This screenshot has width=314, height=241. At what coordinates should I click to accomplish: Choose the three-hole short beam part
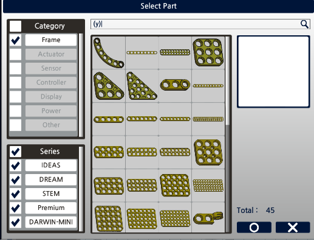point(175,85)
